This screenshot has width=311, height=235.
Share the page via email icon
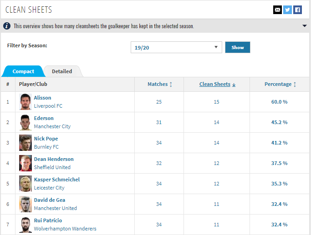(x=277, y=10)
